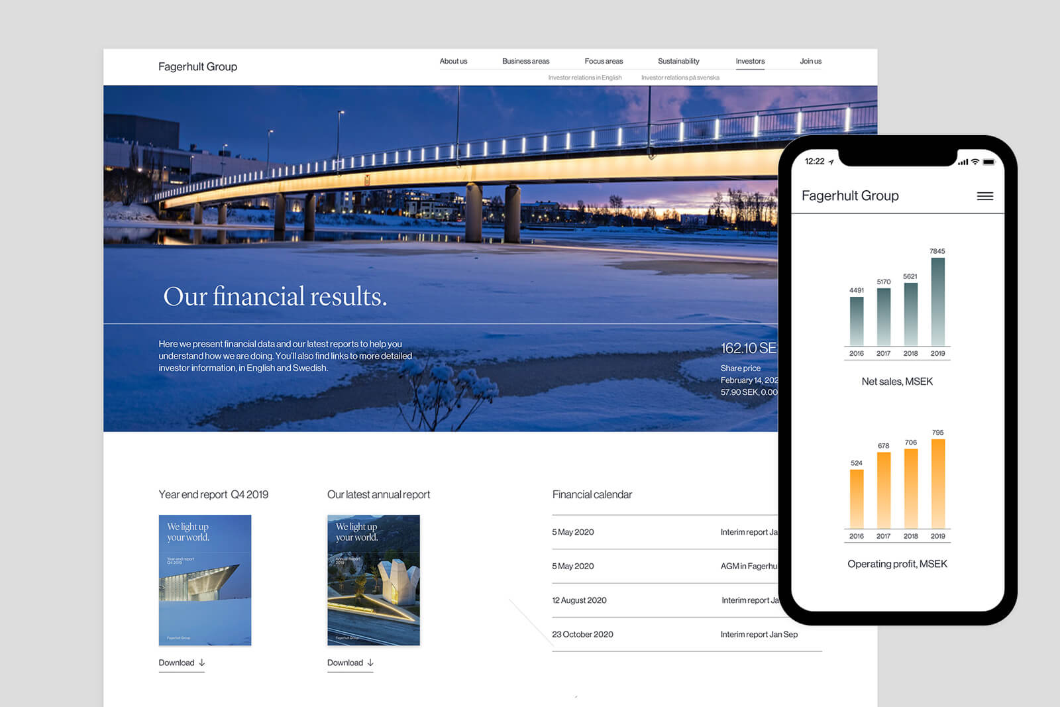Open the About us menu
Screen dimensions: 1060x707
coord(453,61)
